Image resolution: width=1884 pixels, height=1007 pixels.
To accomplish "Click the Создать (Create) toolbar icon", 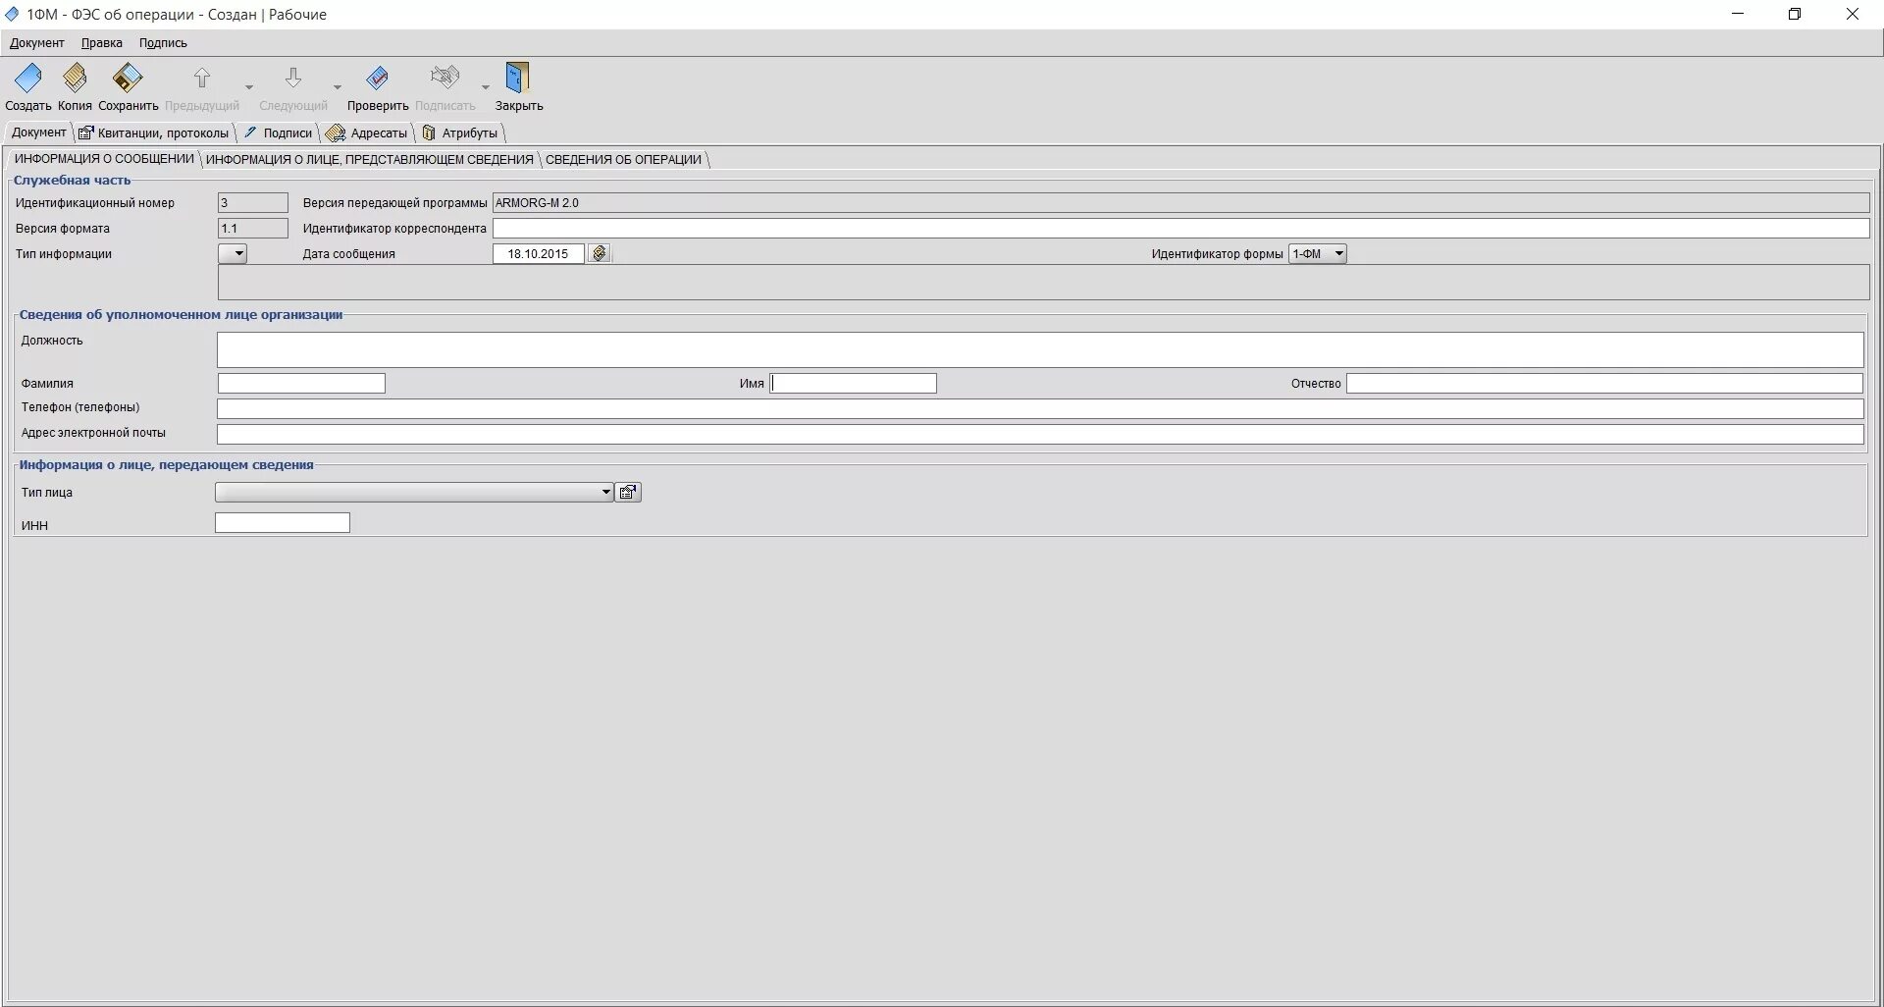I will (x=27, y=78).
